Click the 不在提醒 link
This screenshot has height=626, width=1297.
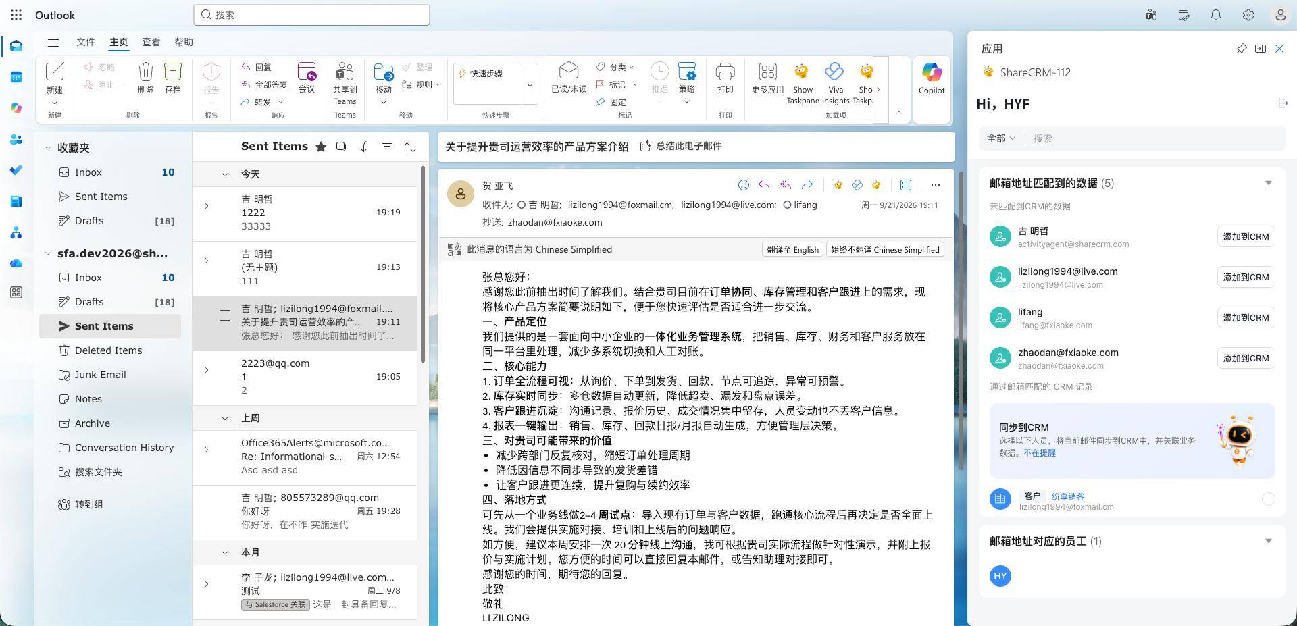1039,453
